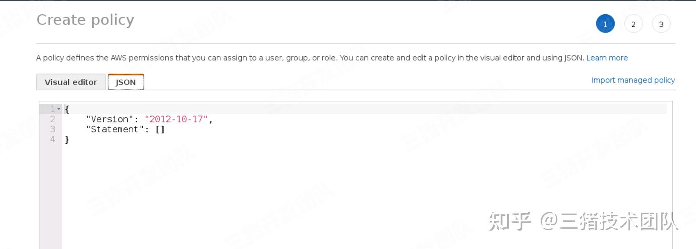Click the closing curly brace on line 4
Viewport: 696px width, 249px height.
(x=67, y=140)
